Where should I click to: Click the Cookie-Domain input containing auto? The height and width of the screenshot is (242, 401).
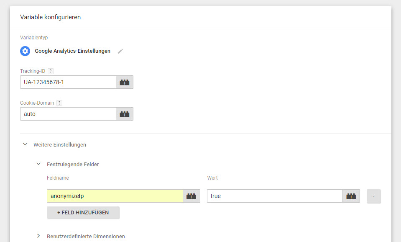point(68,114)
